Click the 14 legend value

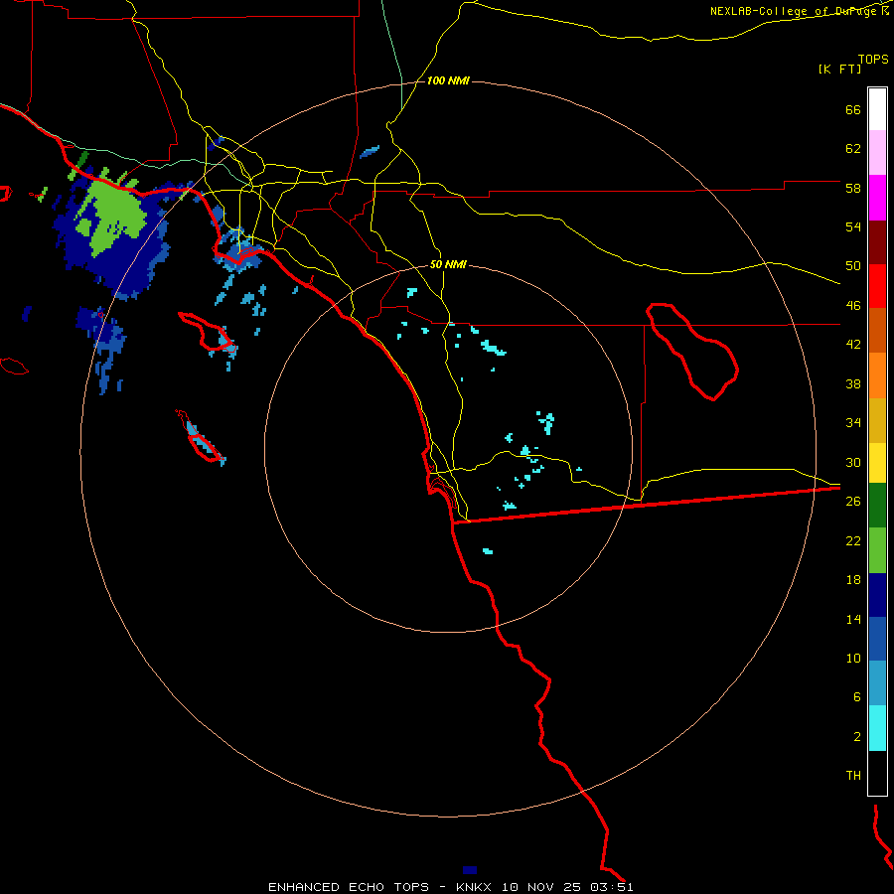[853, 619]
